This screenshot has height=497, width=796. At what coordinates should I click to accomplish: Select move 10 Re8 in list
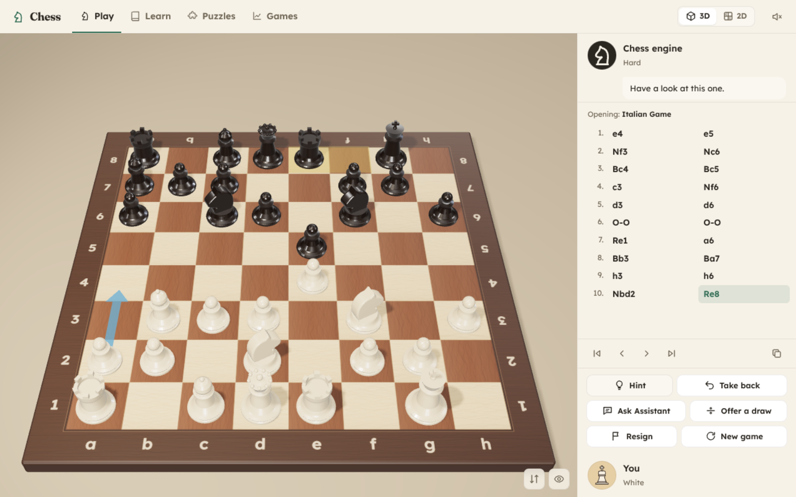743,294
